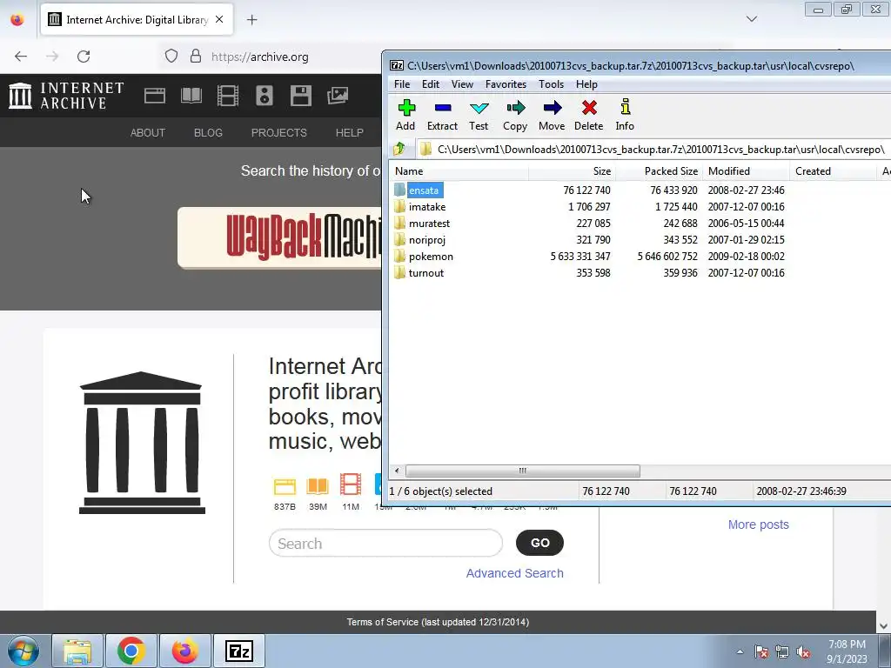Open a new Firefox tab
891x668 pixels.
click(x=251, y=20)
